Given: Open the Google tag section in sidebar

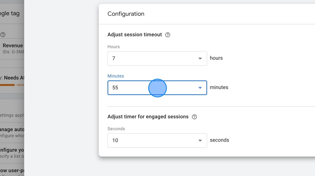Looking at the screenshot, I should 9,13.
